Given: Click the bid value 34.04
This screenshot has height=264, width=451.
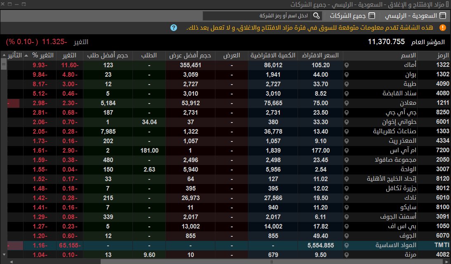Looking at the screenshot, I should [x=149, y=122].
